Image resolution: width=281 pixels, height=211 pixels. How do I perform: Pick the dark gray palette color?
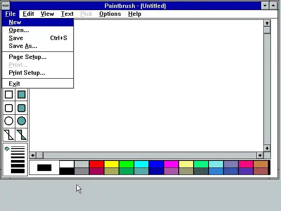coord(82,171)
